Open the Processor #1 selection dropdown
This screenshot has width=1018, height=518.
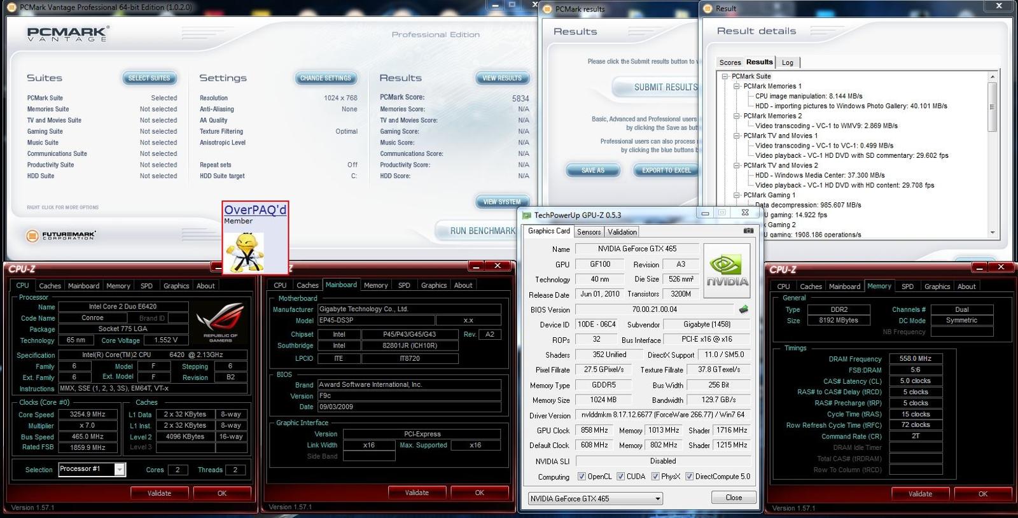tap(119, 470)
